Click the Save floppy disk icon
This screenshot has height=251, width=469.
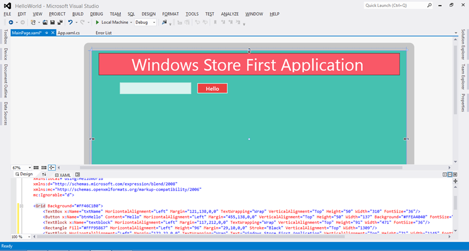tap(52, 22)
